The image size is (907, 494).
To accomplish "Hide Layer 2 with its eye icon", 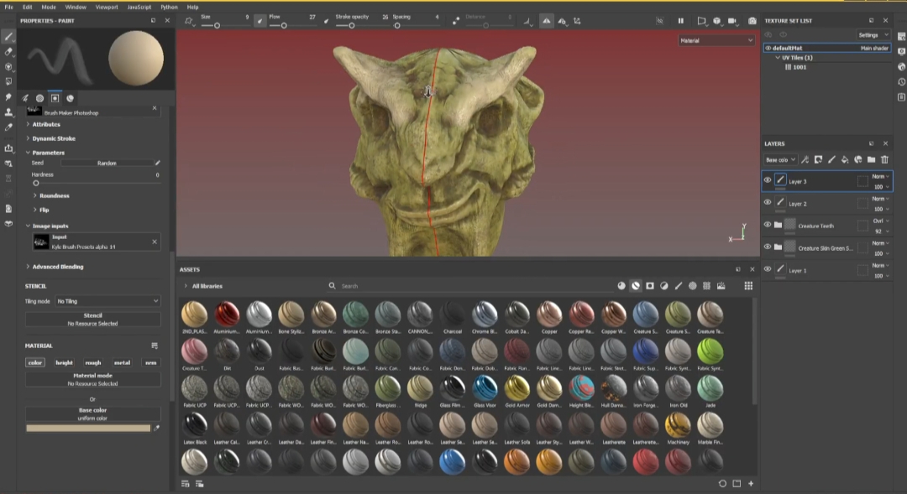I will tap(768, 202).
